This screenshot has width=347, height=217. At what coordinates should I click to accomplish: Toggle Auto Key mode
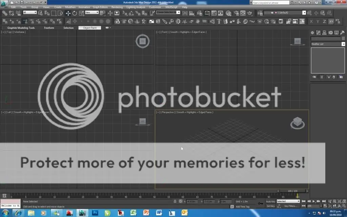click(270, 201)
